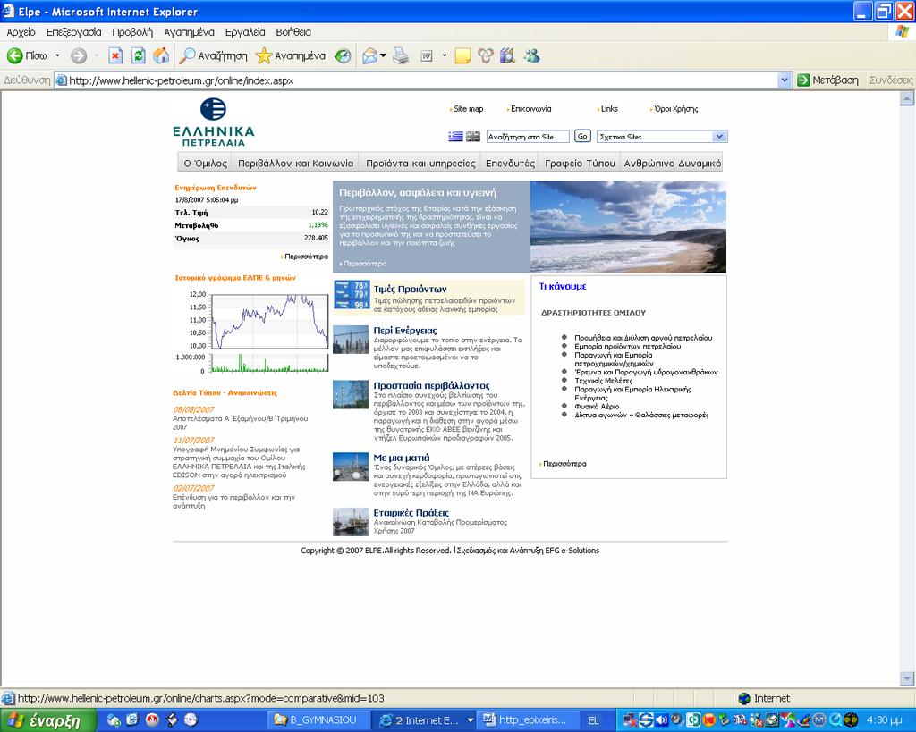The image size is (916, 732).
Task: Open the Με μια ματιά link
Action: pyautogui.click(x=402, y=458)
